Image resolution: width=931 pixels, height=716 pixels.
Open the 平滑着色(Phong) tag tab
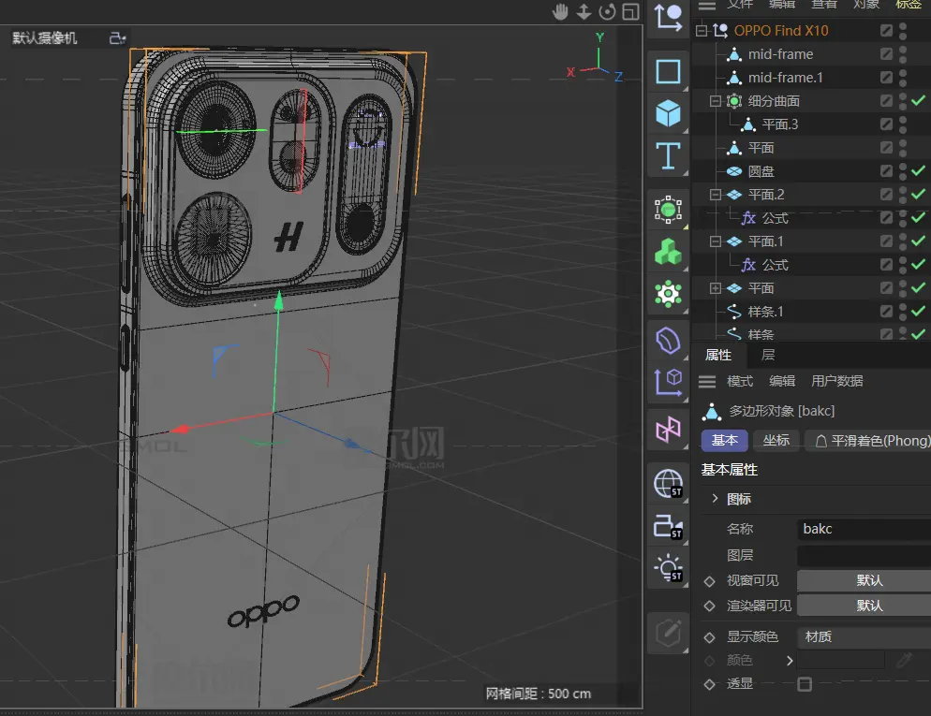(x=869, y=440)
